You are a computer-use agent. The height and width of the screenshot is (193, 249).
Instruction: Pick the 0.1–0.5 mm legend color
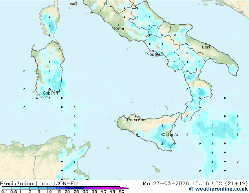(x=7, y=188)
